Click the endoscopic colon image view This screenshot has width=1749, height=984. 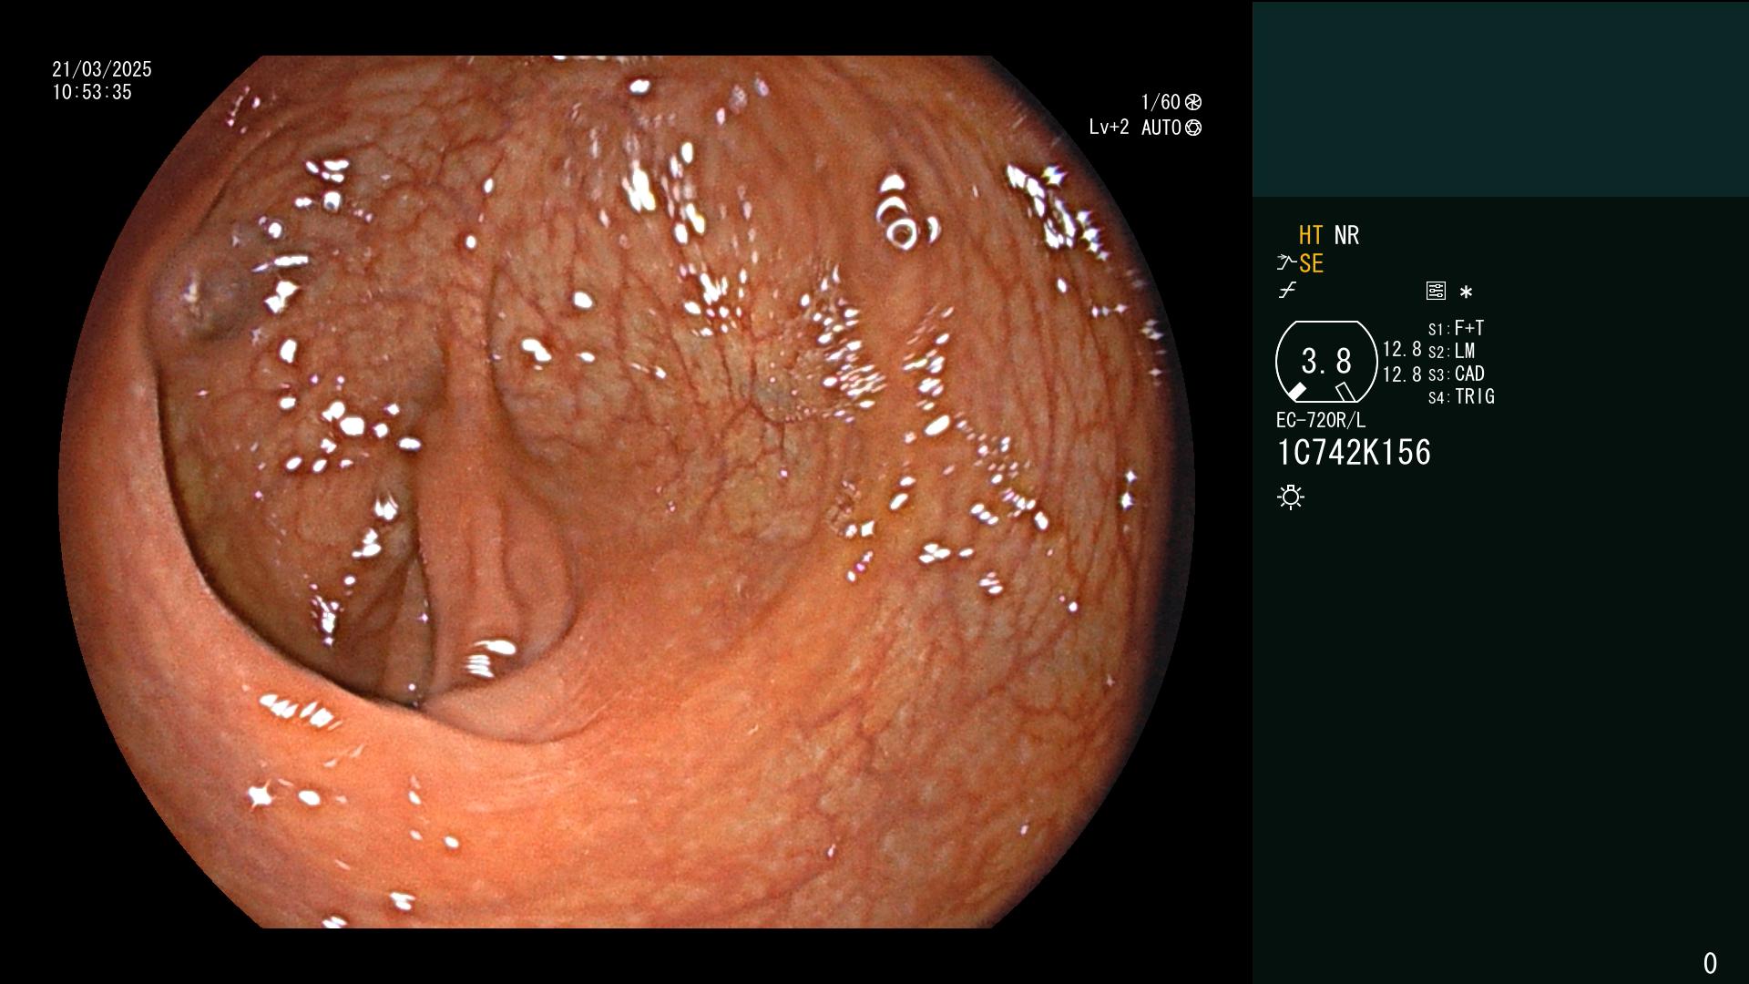coord(627,492)
